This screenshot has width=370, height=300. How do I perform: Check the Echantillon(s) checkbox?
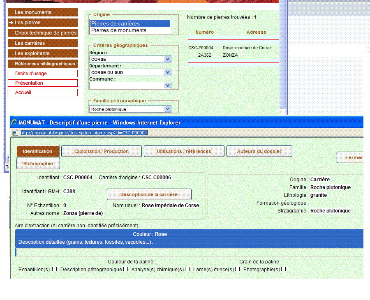(x=54, y=269)
